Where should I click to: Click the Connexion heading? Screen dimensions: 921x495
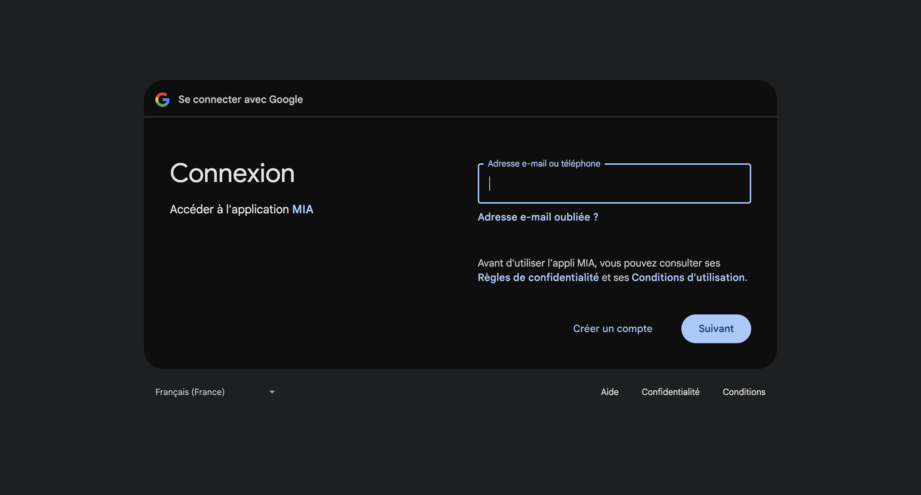click(232, 173)
